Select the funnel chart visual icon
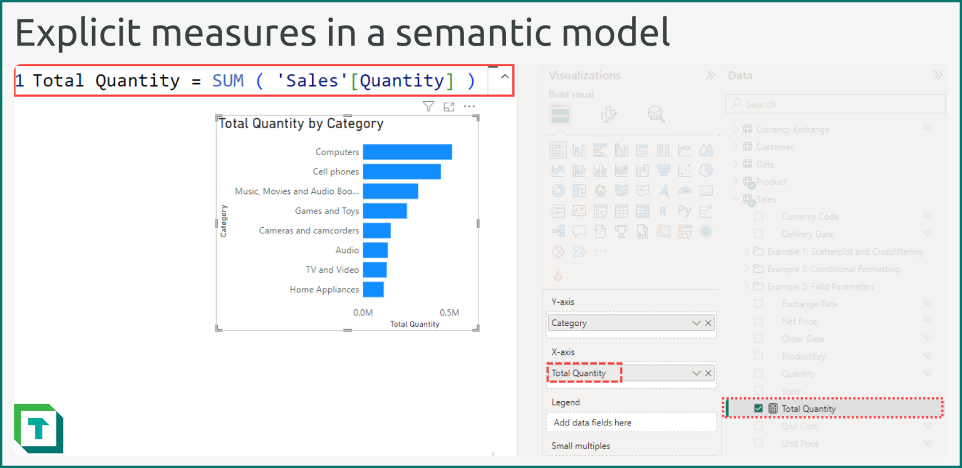962x468 pixels. point(665,170)
